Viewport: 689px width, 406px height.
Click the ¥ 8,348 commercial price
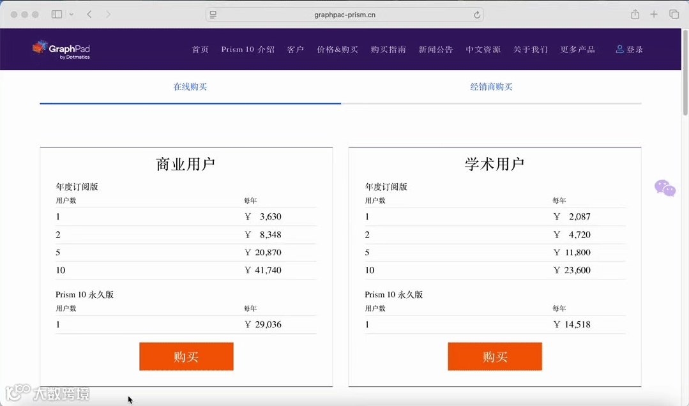click(x=263, y=235)
